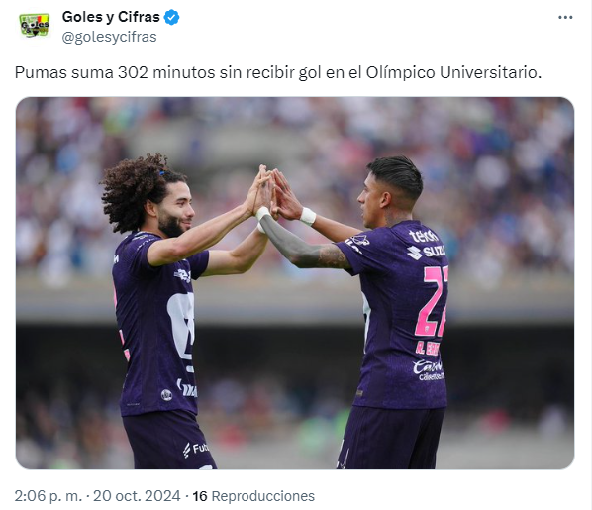Screen dimensions: 592x510
Task: Click the blue verified badge
Action: tap(172, 18)
